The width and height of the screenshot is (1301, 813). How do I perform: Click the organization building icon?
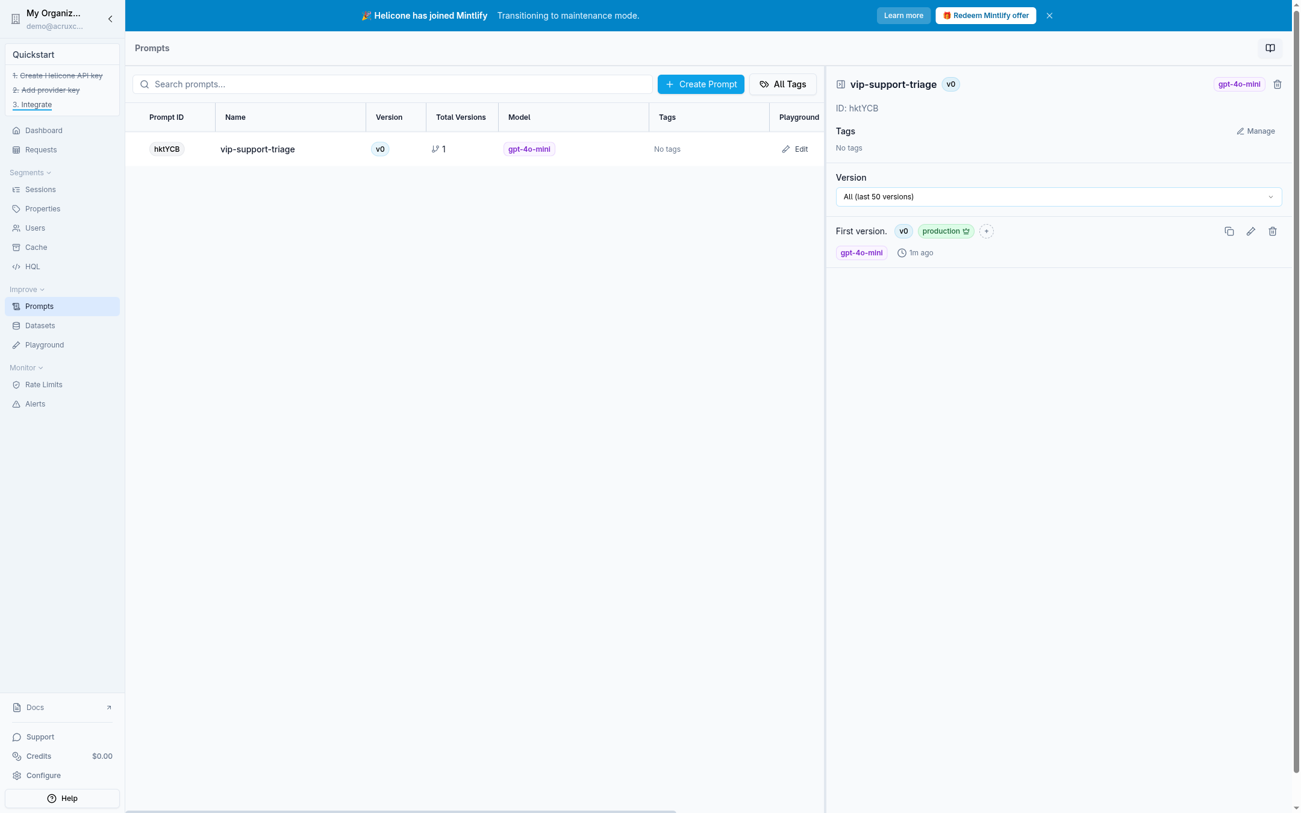[x=16, y=19]
